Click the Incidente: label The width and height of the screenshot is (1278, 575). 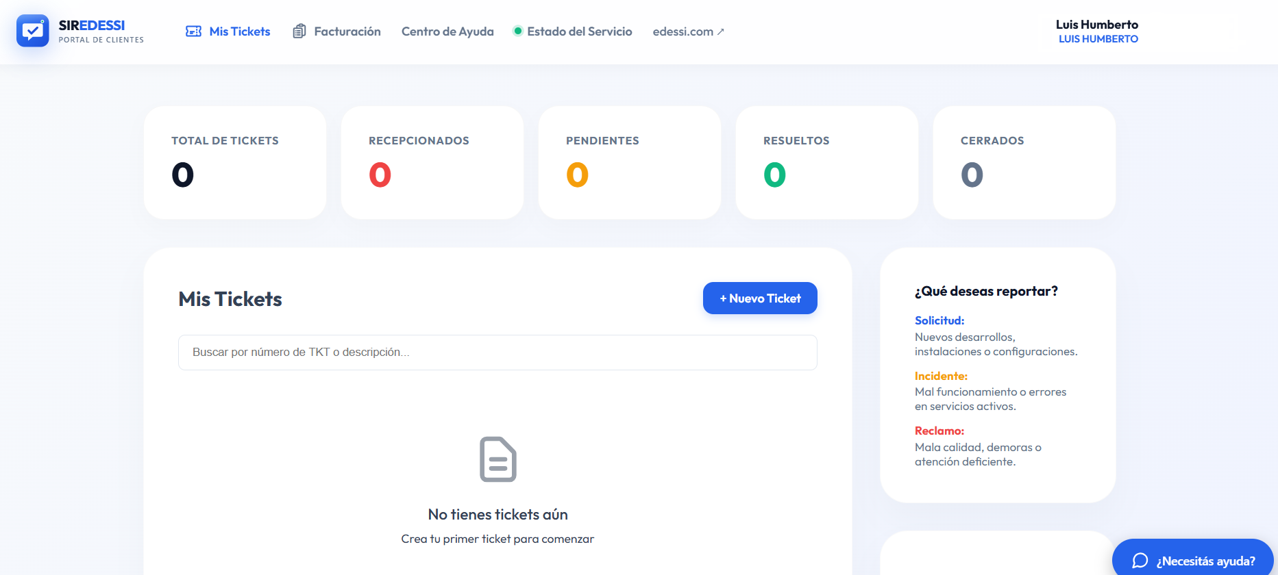(941, 376)
